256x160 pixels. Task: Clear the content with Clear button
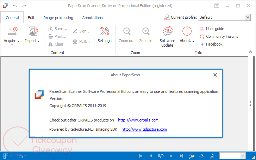point(56,44)
